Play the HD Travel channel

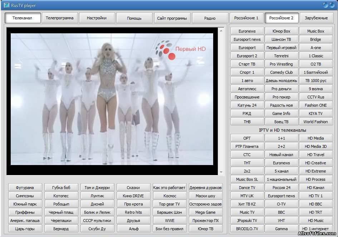315,155
